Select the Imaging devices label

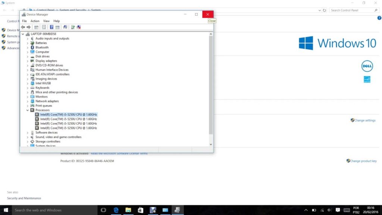point(46,79)
